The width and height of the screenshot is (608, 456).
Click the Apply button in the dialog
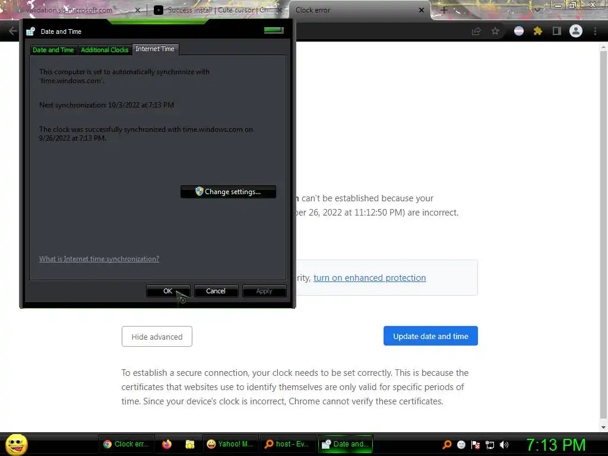point(264,291)
